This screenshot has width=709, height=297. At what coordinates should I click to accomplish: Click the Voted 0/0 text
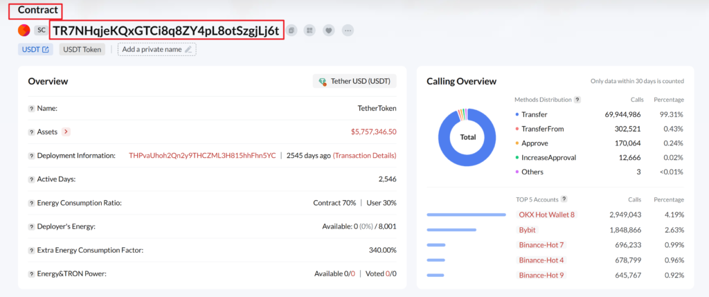pyautogui.click(x=382, y=273)
